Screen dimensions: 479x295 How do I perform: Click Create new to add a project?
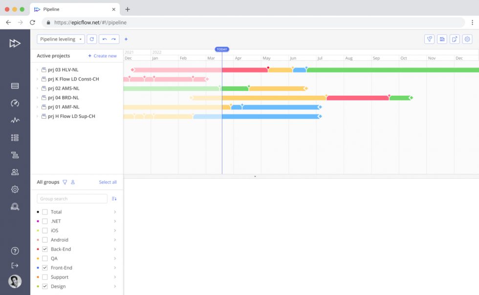(102, 56)
